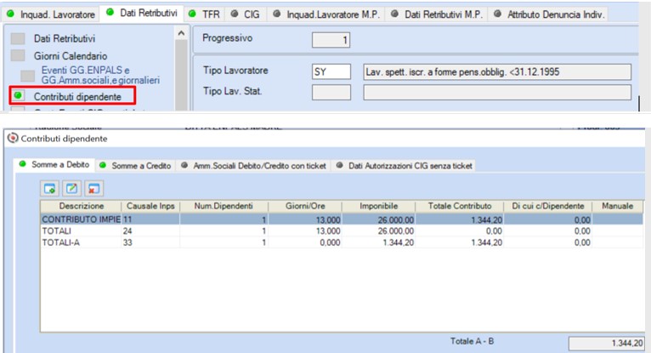Open Amm.Sociali Debito/Credito con ticket tab
651x353 pixels.
pyautogui.click(x=253, y=166)
